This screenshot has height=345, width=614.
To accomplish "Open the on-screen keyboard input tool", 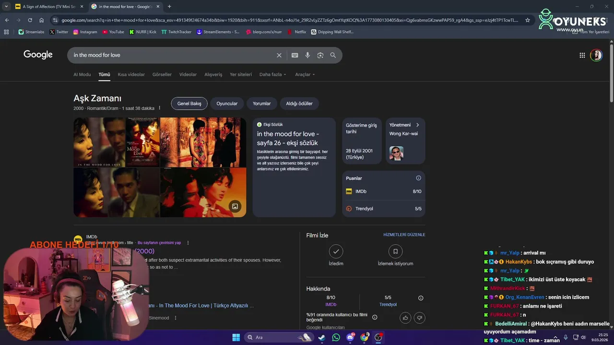I will pos(295,55).
